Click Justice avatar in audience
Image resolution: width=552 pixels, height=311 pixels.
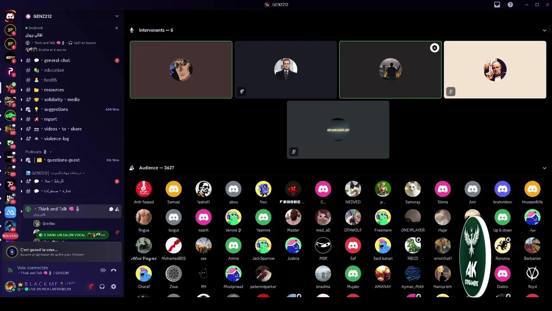click(x=293, y=245)
